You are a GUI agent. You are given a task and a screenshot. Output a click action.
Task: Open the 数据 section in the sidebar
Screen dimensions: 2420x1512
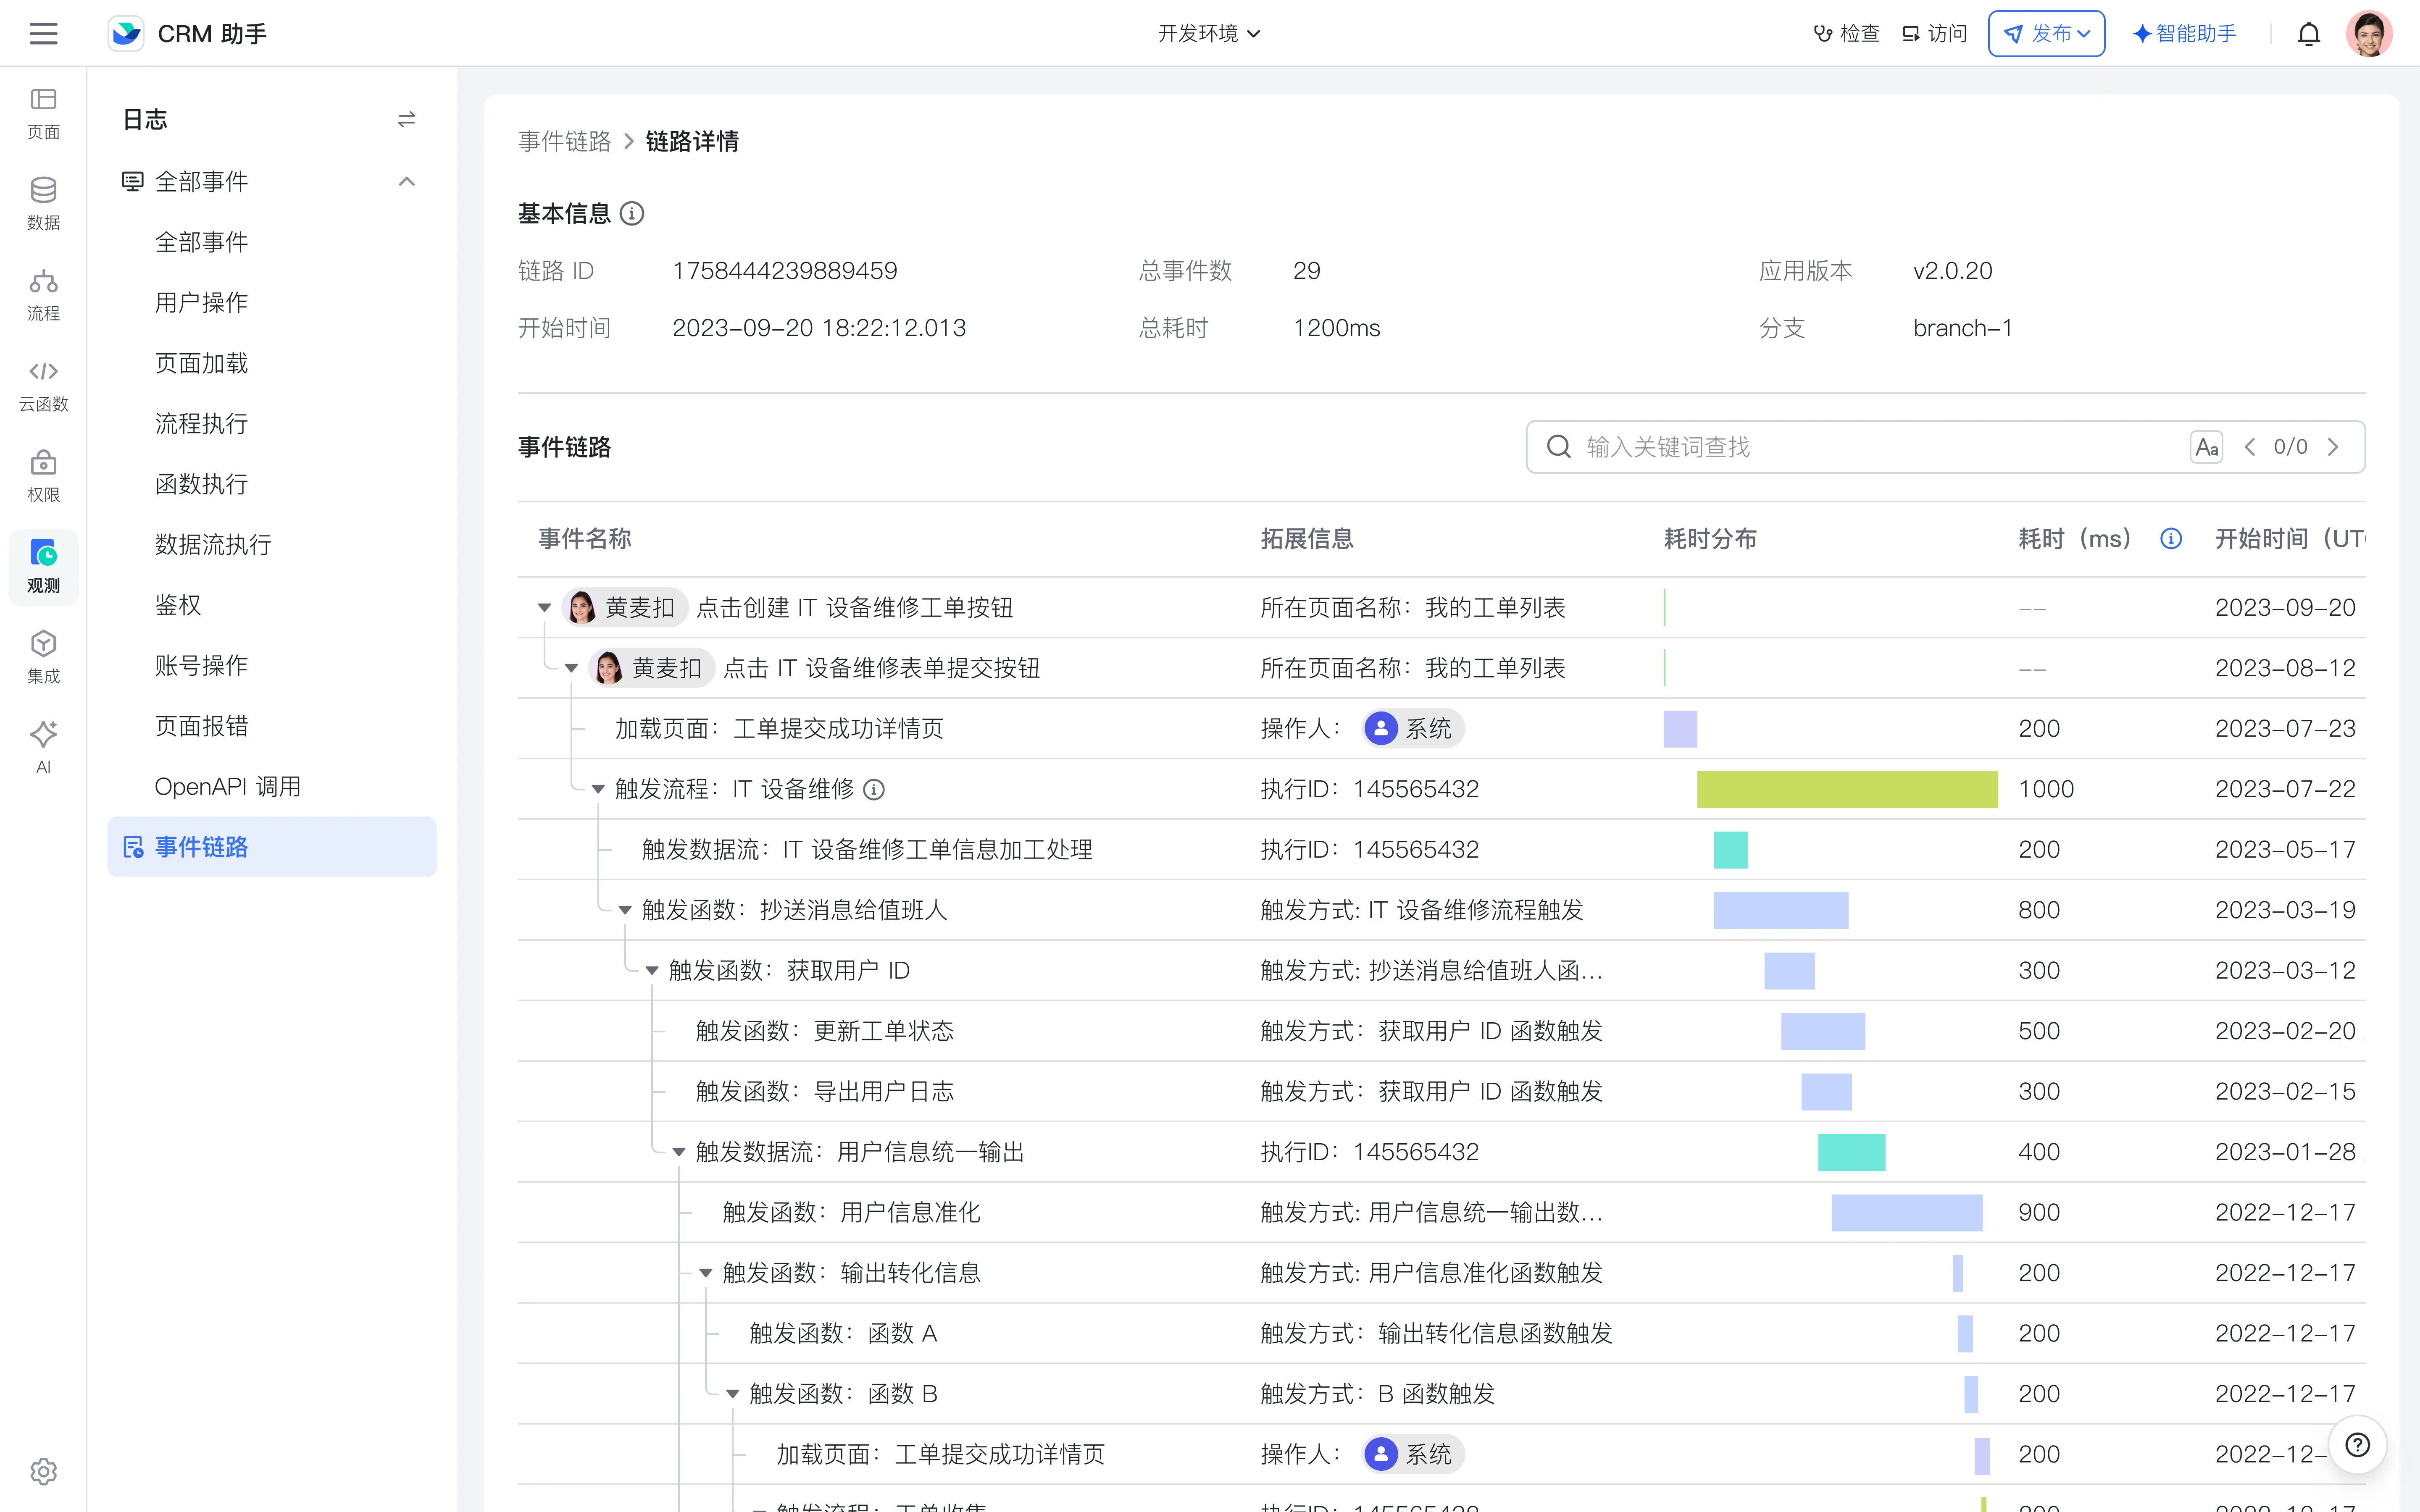click(x=43, y=204)
